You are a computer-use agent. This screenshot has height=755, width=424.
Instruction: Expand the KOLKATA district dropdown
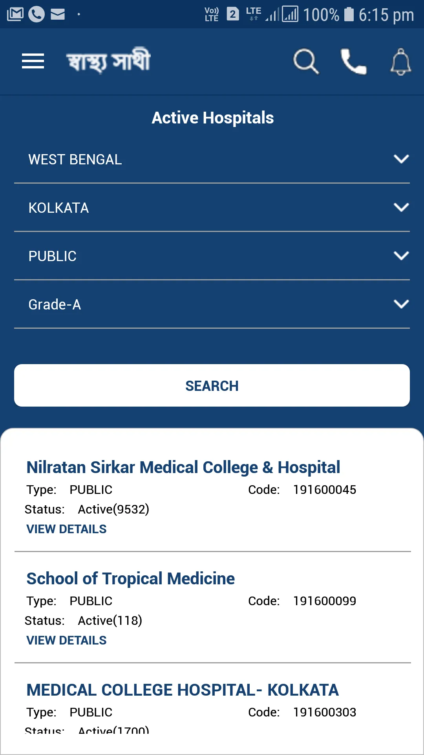tap(212, 208)
